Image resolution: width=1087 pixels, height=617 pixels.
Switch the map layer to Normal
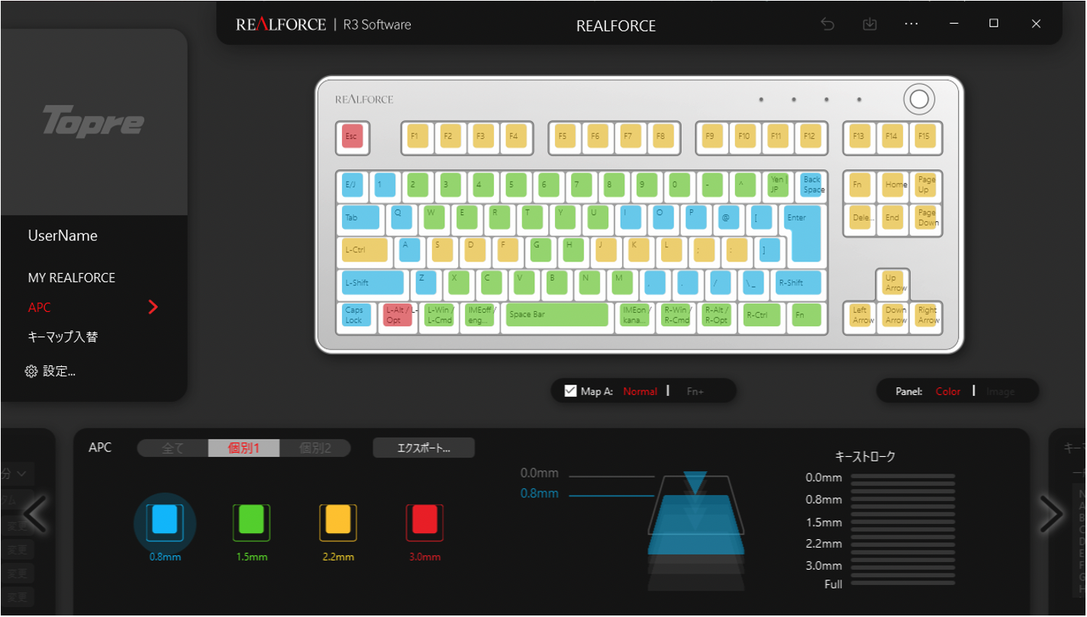point(640,391)
